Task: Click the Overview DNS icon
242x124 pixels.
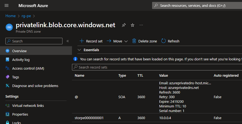Action: tap(7, 51)
